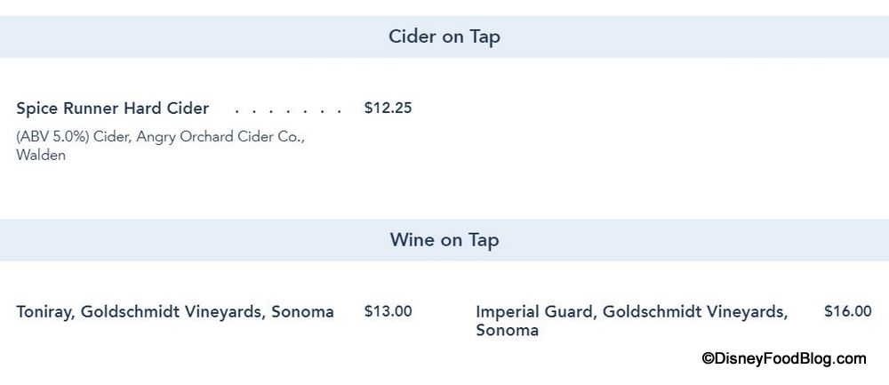
Task: Click Sonoma in the Toniray entry
Action: click(x=302, y=312)
